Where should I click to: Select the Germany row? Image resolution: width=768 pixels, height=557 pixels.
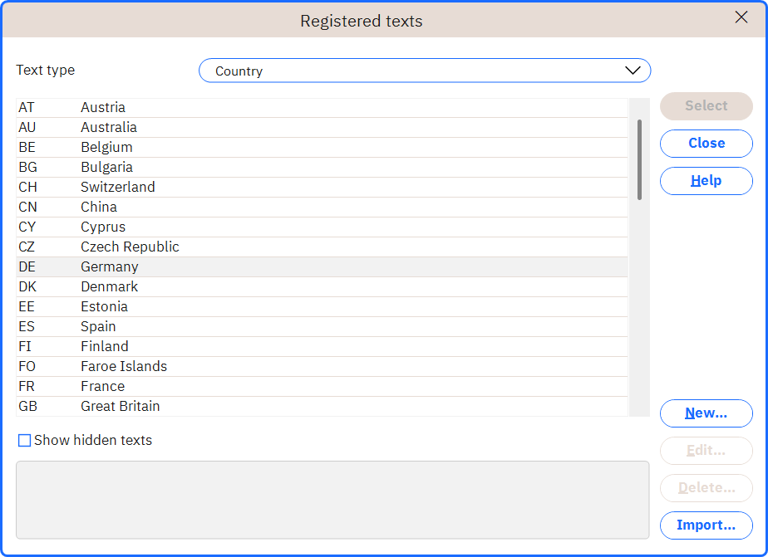click(322, 267)
